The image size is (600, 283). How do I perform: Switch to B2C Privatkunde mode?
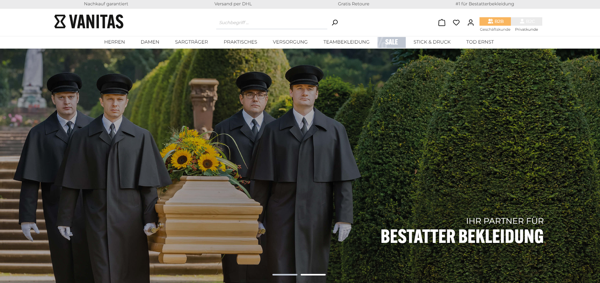527,21
